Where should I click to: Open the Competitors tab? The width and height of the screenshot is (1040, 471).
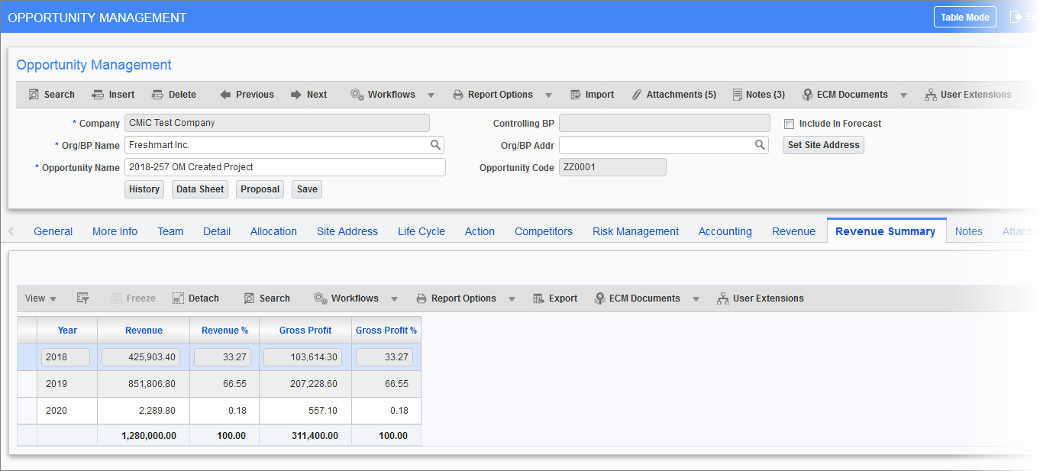pos(544,231)
